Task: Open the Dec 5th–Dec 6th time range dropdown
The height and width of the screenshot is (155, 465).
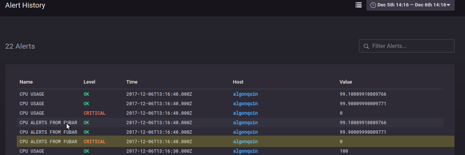Action: [x=410, y=5]
